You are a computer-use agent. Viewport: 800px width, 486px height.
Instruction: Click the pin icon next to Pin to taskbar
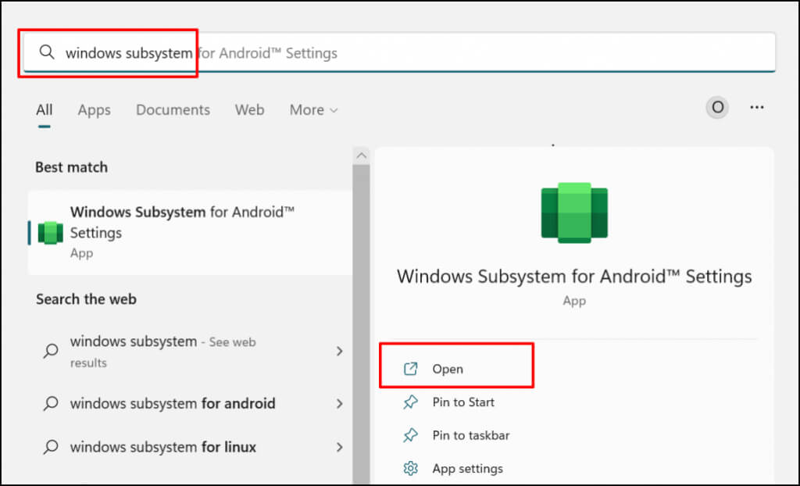[x=411, y=435]
